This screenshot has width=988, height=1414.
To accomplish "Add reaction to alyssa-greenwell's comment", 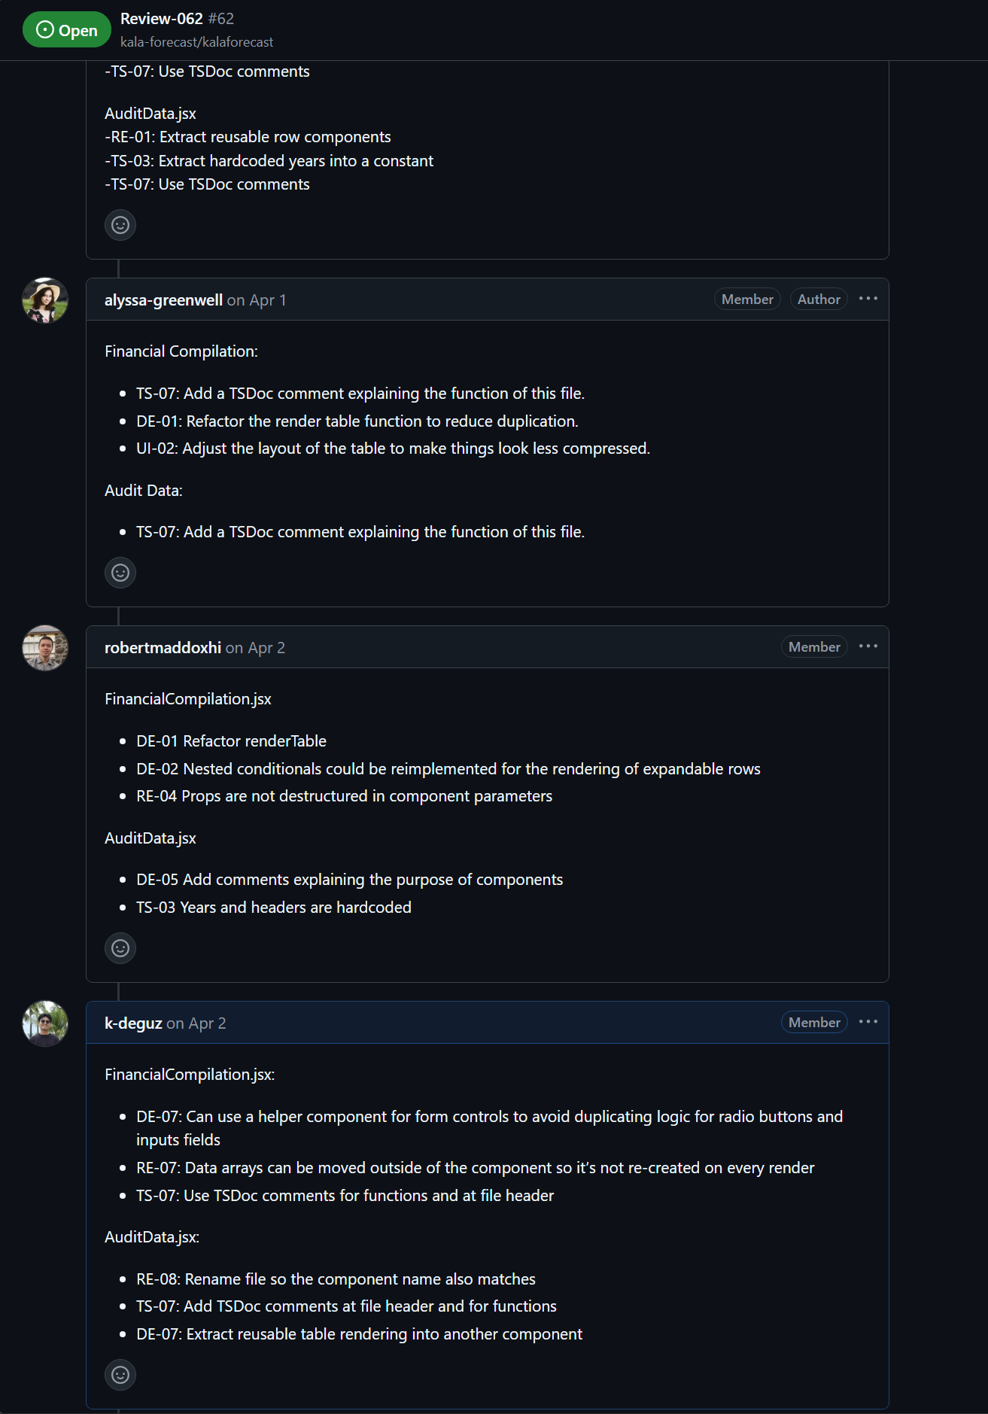I will tap(120, 573).
